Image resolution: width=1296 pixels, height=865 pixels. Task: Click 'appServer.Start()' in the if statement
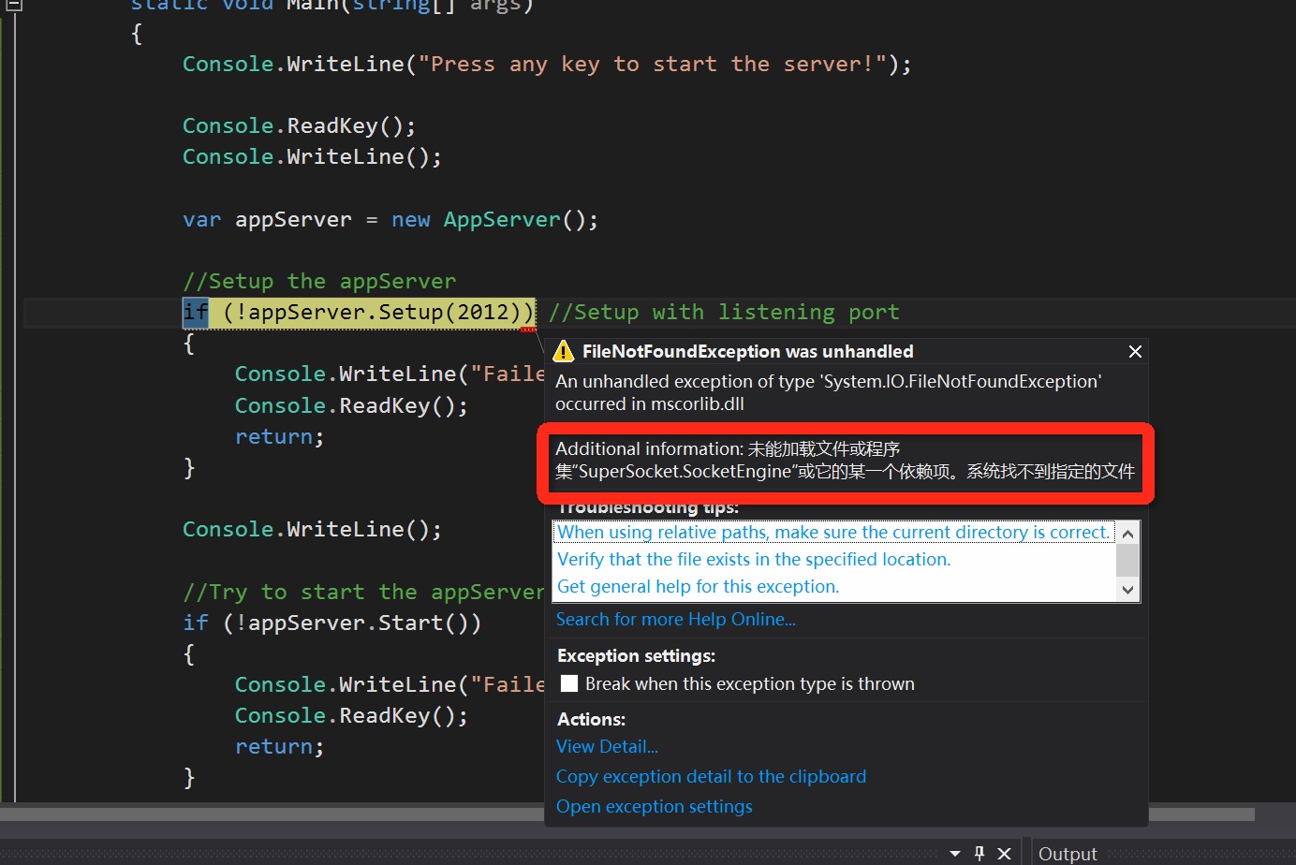point(359,623)
